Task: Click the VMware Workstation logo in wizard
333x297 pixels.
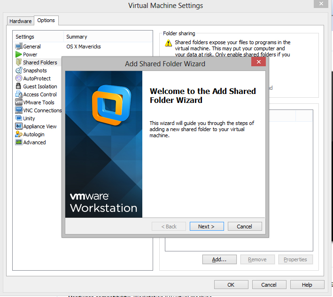Action: (111, 105)
